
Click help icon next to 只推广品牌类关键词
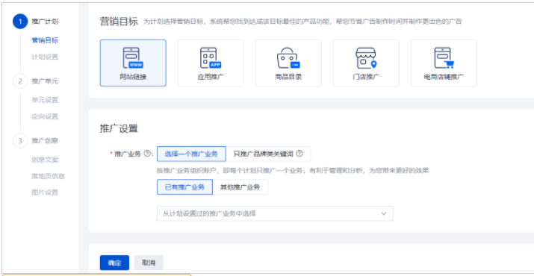tap(299, 154)
